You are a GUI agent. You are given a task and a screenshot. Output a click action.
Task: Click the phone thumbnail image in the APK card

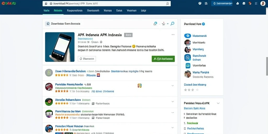click(x=60, y=47)
